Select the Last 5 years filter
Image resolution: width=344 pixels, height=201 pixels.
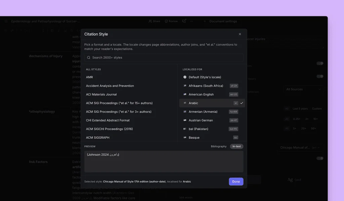300,109
